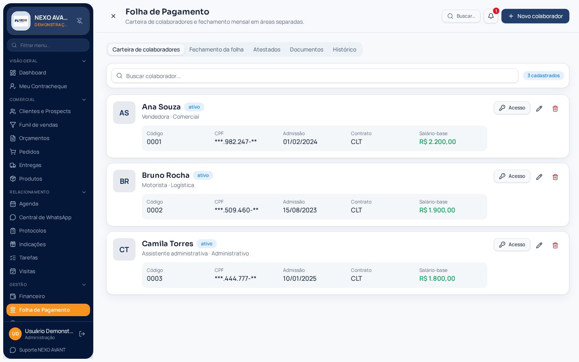
Task: Edit Ana Souza with the pencil icon
Action: click(539, 109)
